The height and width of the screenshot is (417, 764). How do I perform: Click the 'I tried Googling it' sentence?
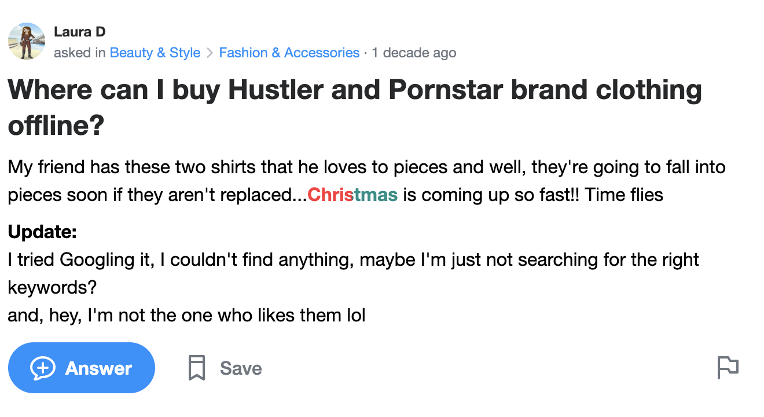[x=353, y=259]
